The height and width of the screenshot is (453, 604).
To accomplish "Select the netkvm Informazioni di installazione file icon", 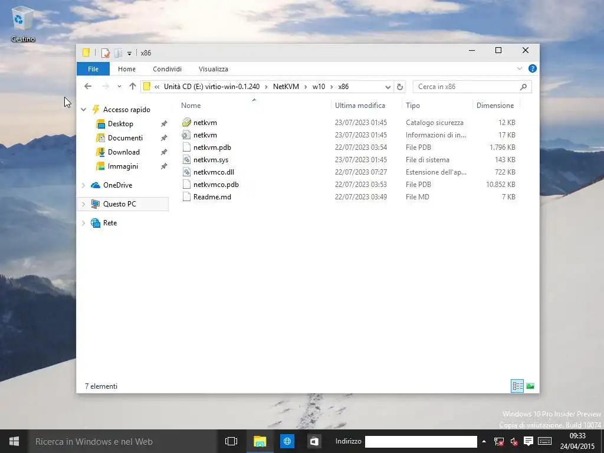I will 186,135.
